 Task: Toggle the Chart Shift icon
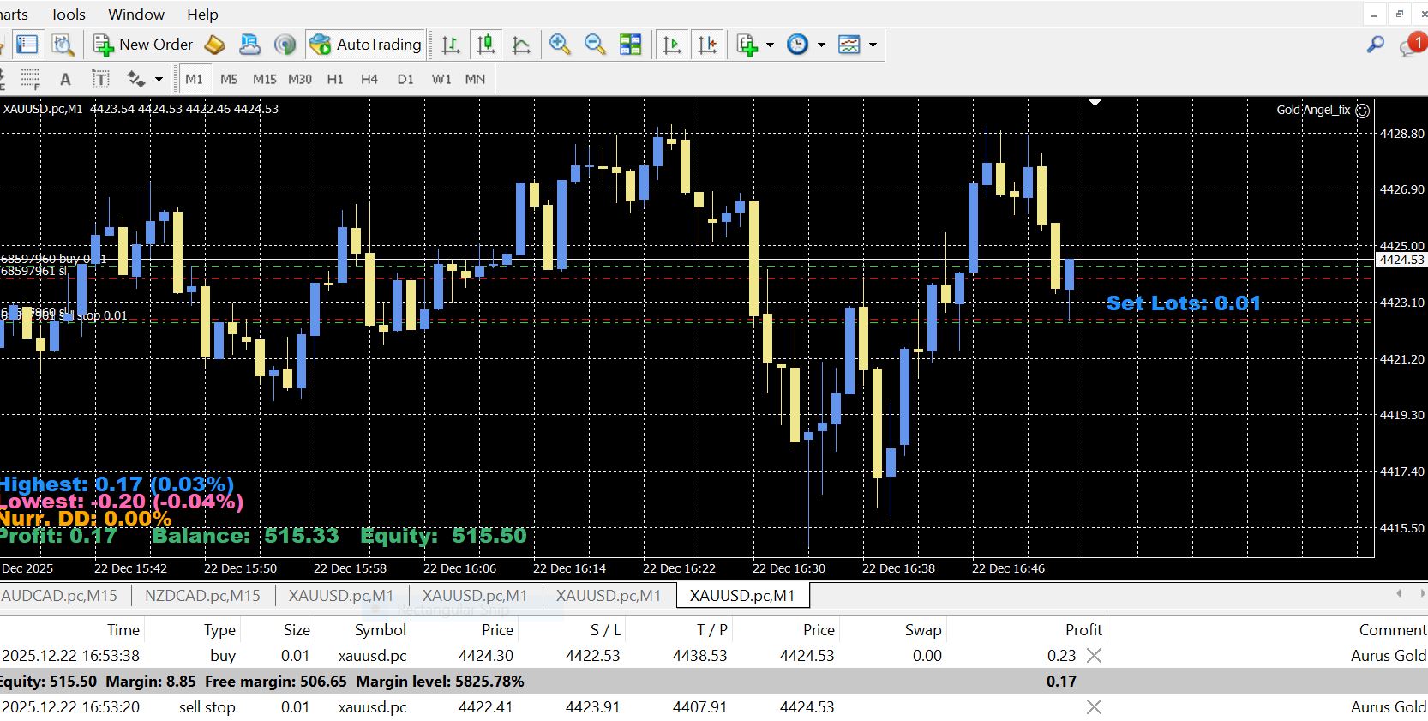[x=707, y=45]
